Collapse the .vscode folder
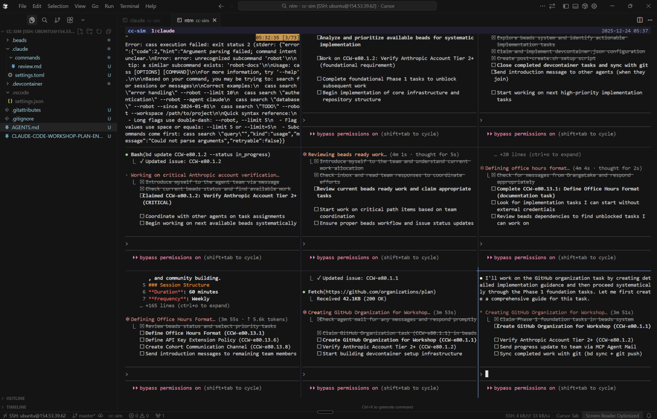 pyautogui.click(x=58, y=93)
